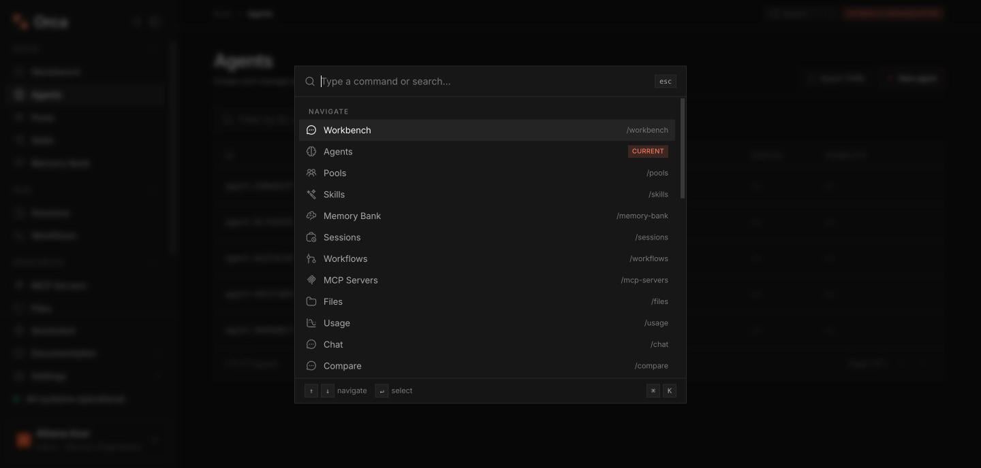Select the Compare label entry
The width and height of the screenshot is (981, 468).
[x=343, y=366]
